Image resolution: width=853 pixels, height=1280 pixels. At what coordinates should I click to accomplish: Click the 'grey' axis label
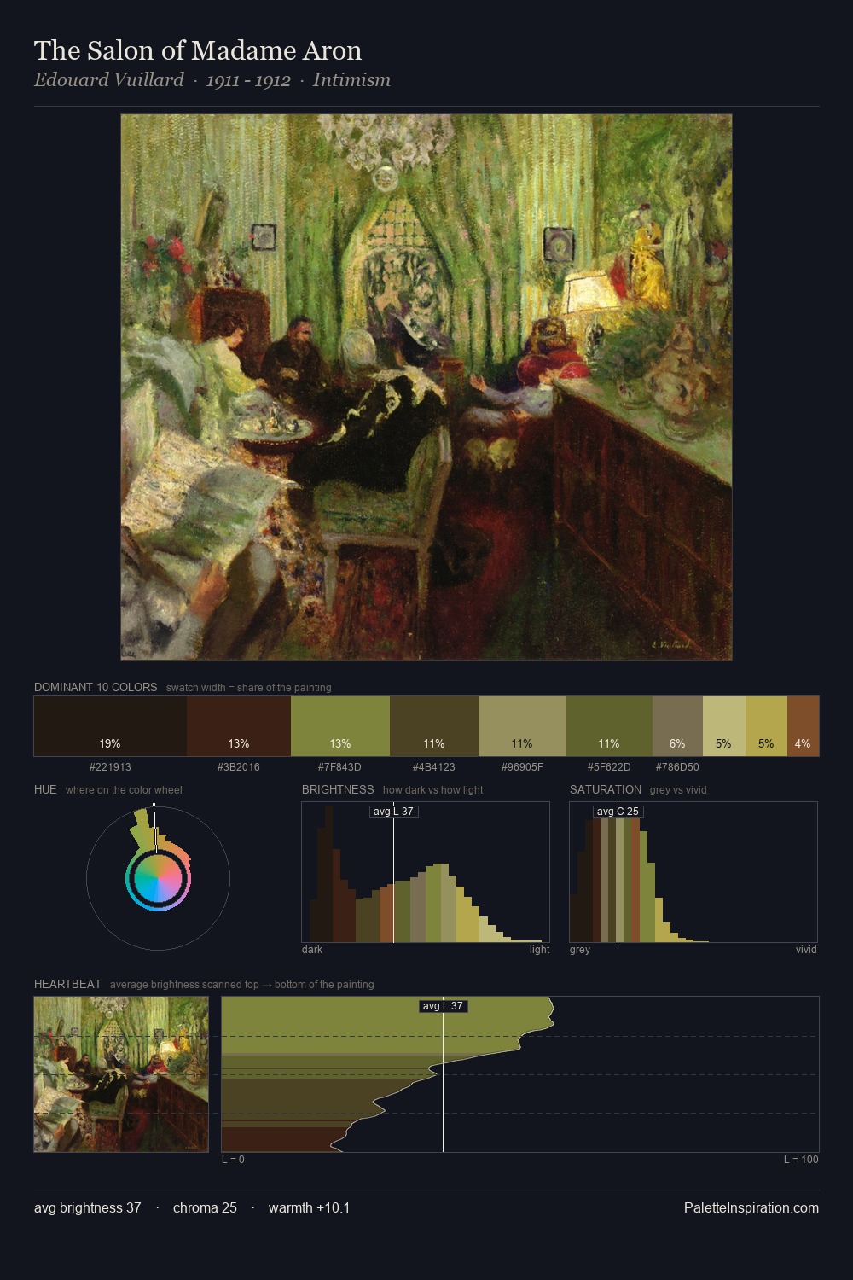coord(580,949)
